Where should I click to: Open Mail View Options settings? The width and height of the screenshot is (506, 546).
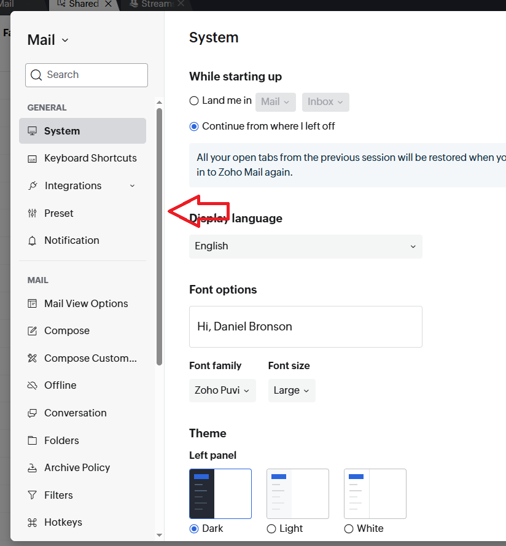pyautogui.click(x=82, y=303)
